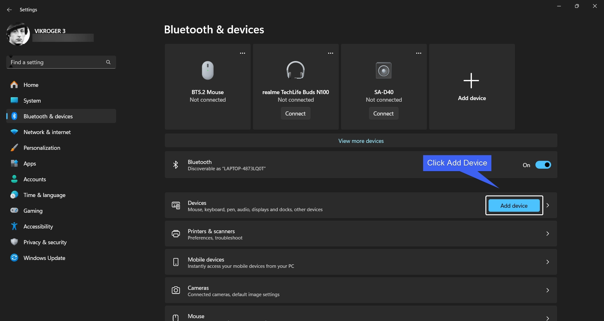Connect the SA-D40 speaker
Image resolution: width=604 pixels, height=321 pixels.
(x=383, y=114)
